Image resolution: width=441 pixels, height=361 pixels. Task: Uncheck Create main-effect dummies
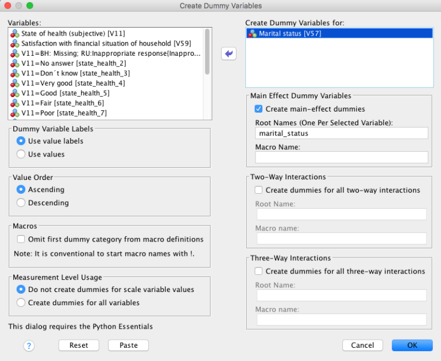259,109
